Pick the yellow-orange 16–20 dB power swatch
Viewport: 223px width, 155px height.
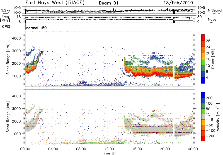coord(203,56)
